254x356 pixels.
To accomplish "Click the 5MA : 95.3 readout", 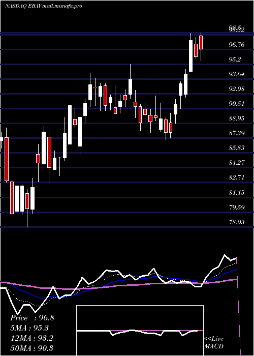I will click(29, 328).
